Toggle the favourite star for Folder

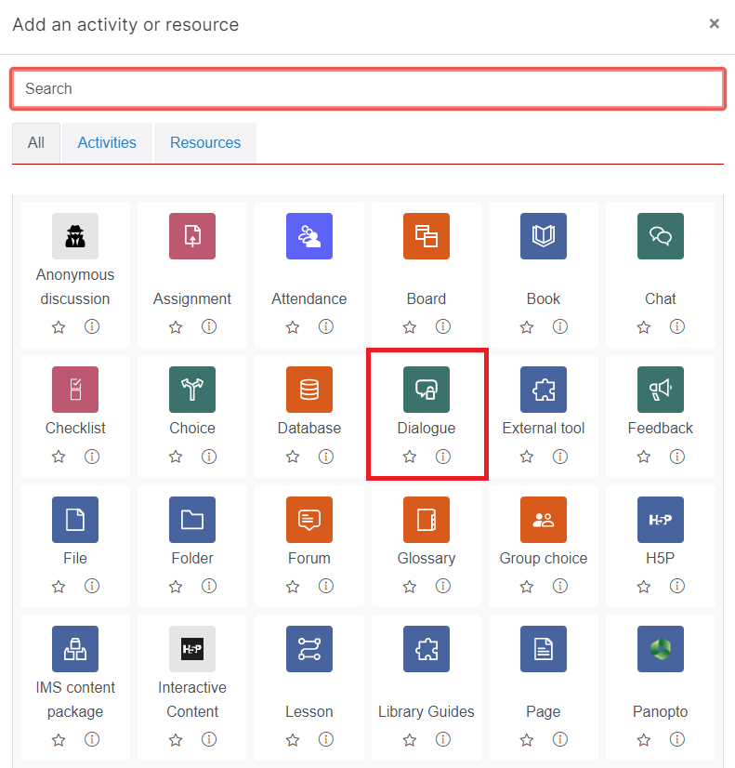pos(176,587)
